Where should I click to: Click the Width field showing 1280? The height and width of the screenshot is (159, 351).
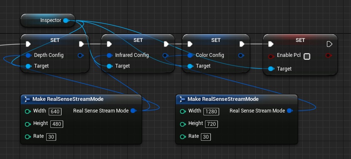click(211, 111)
